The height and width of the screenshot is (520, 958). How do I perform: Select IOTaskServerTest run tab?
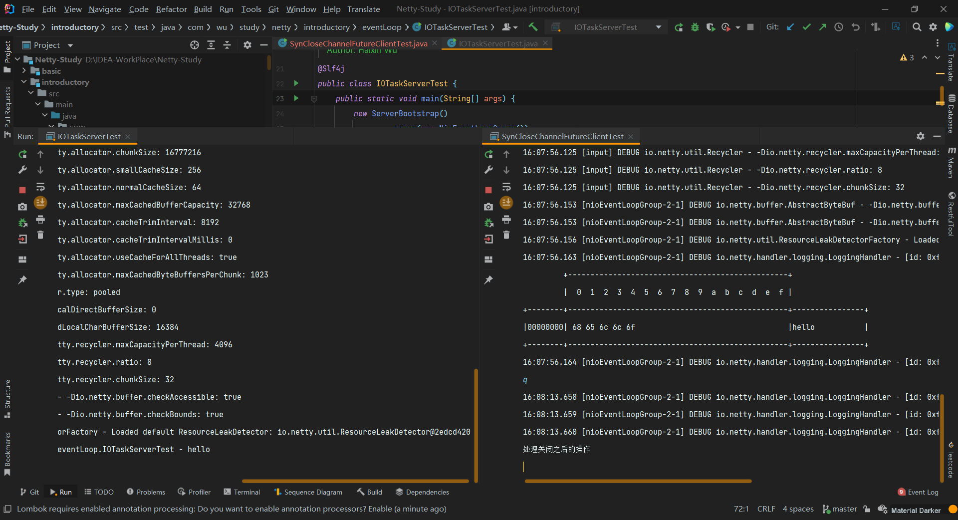(x=88, y=136)
